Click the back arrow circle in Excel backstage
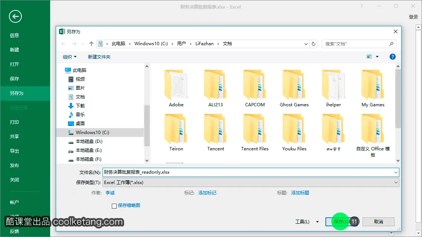The image size is (422, 237). click(x=15, y=17)
